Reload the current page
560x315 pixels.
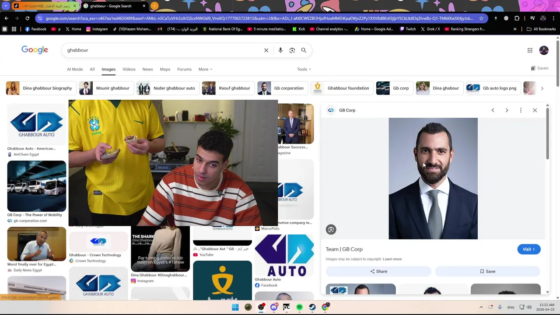[x=27, y=18]
